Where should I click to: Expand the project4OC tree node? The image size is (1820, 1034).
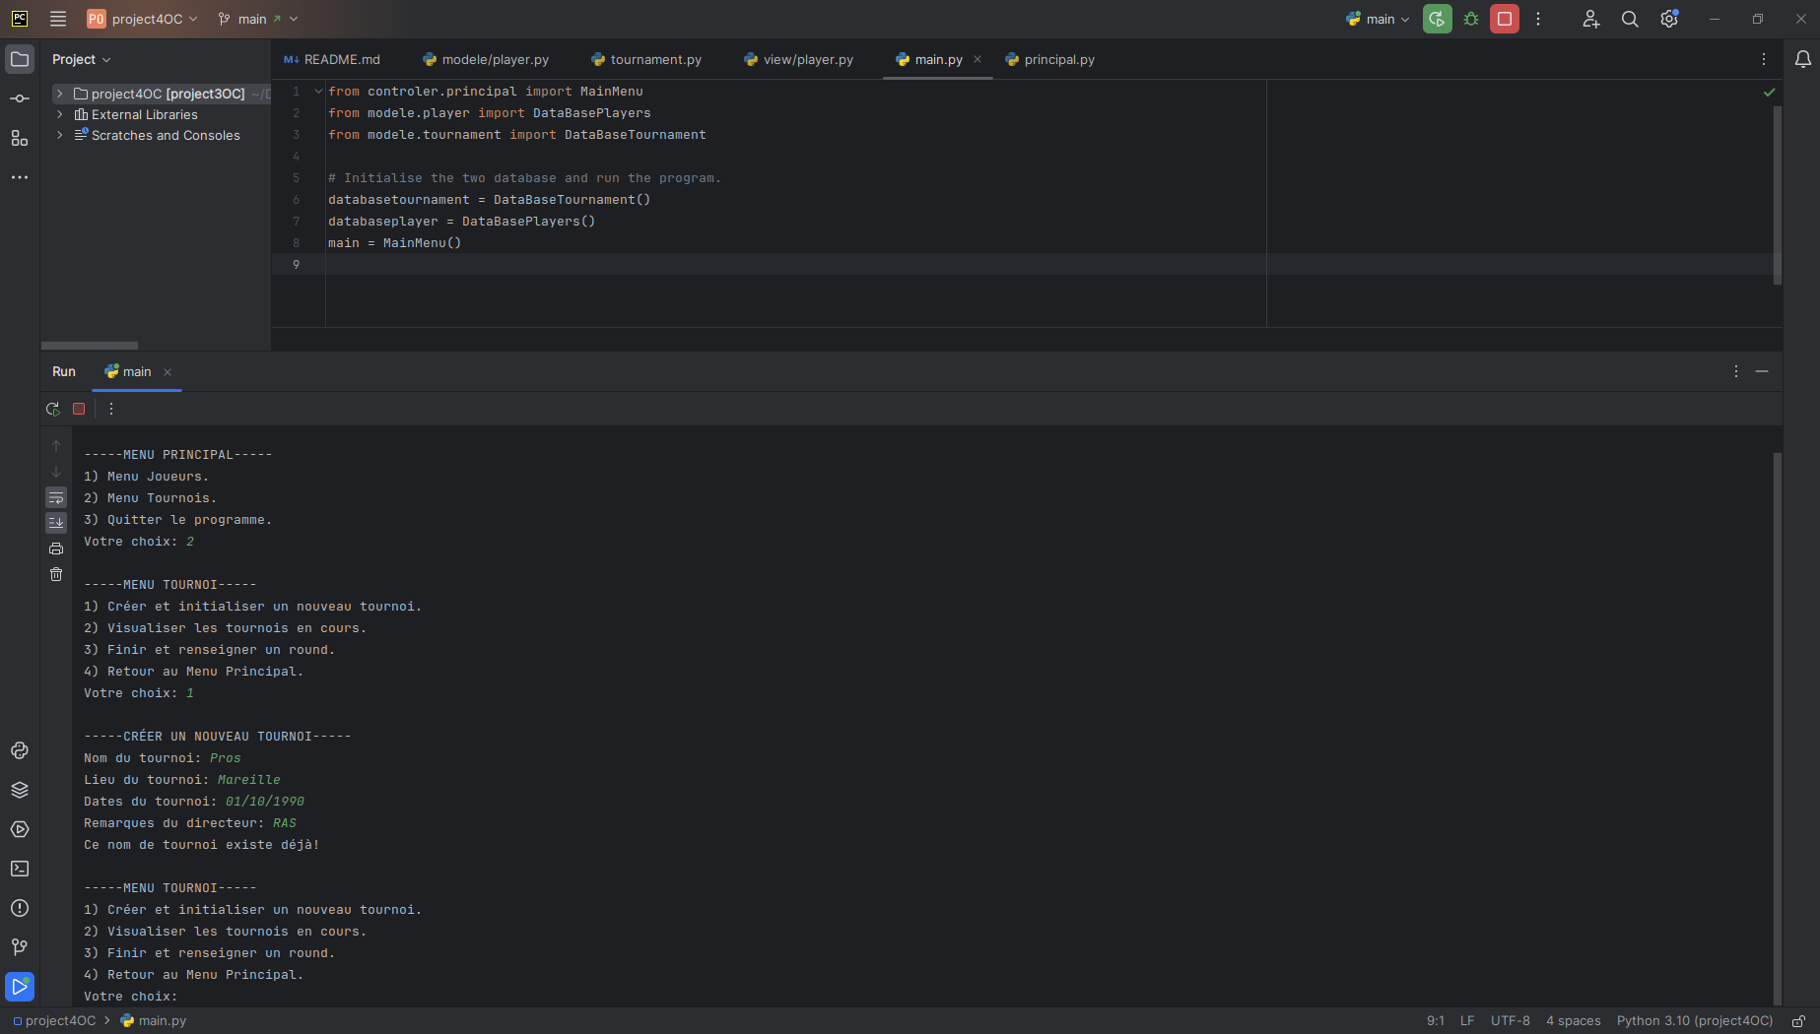(60, 94)
